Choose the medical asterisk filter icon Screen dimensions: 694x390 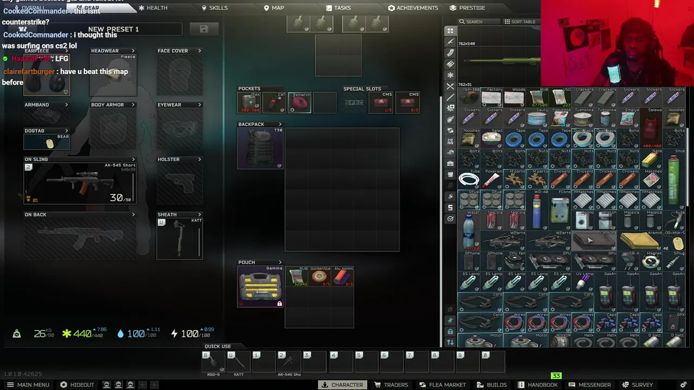tap(451, 75)
